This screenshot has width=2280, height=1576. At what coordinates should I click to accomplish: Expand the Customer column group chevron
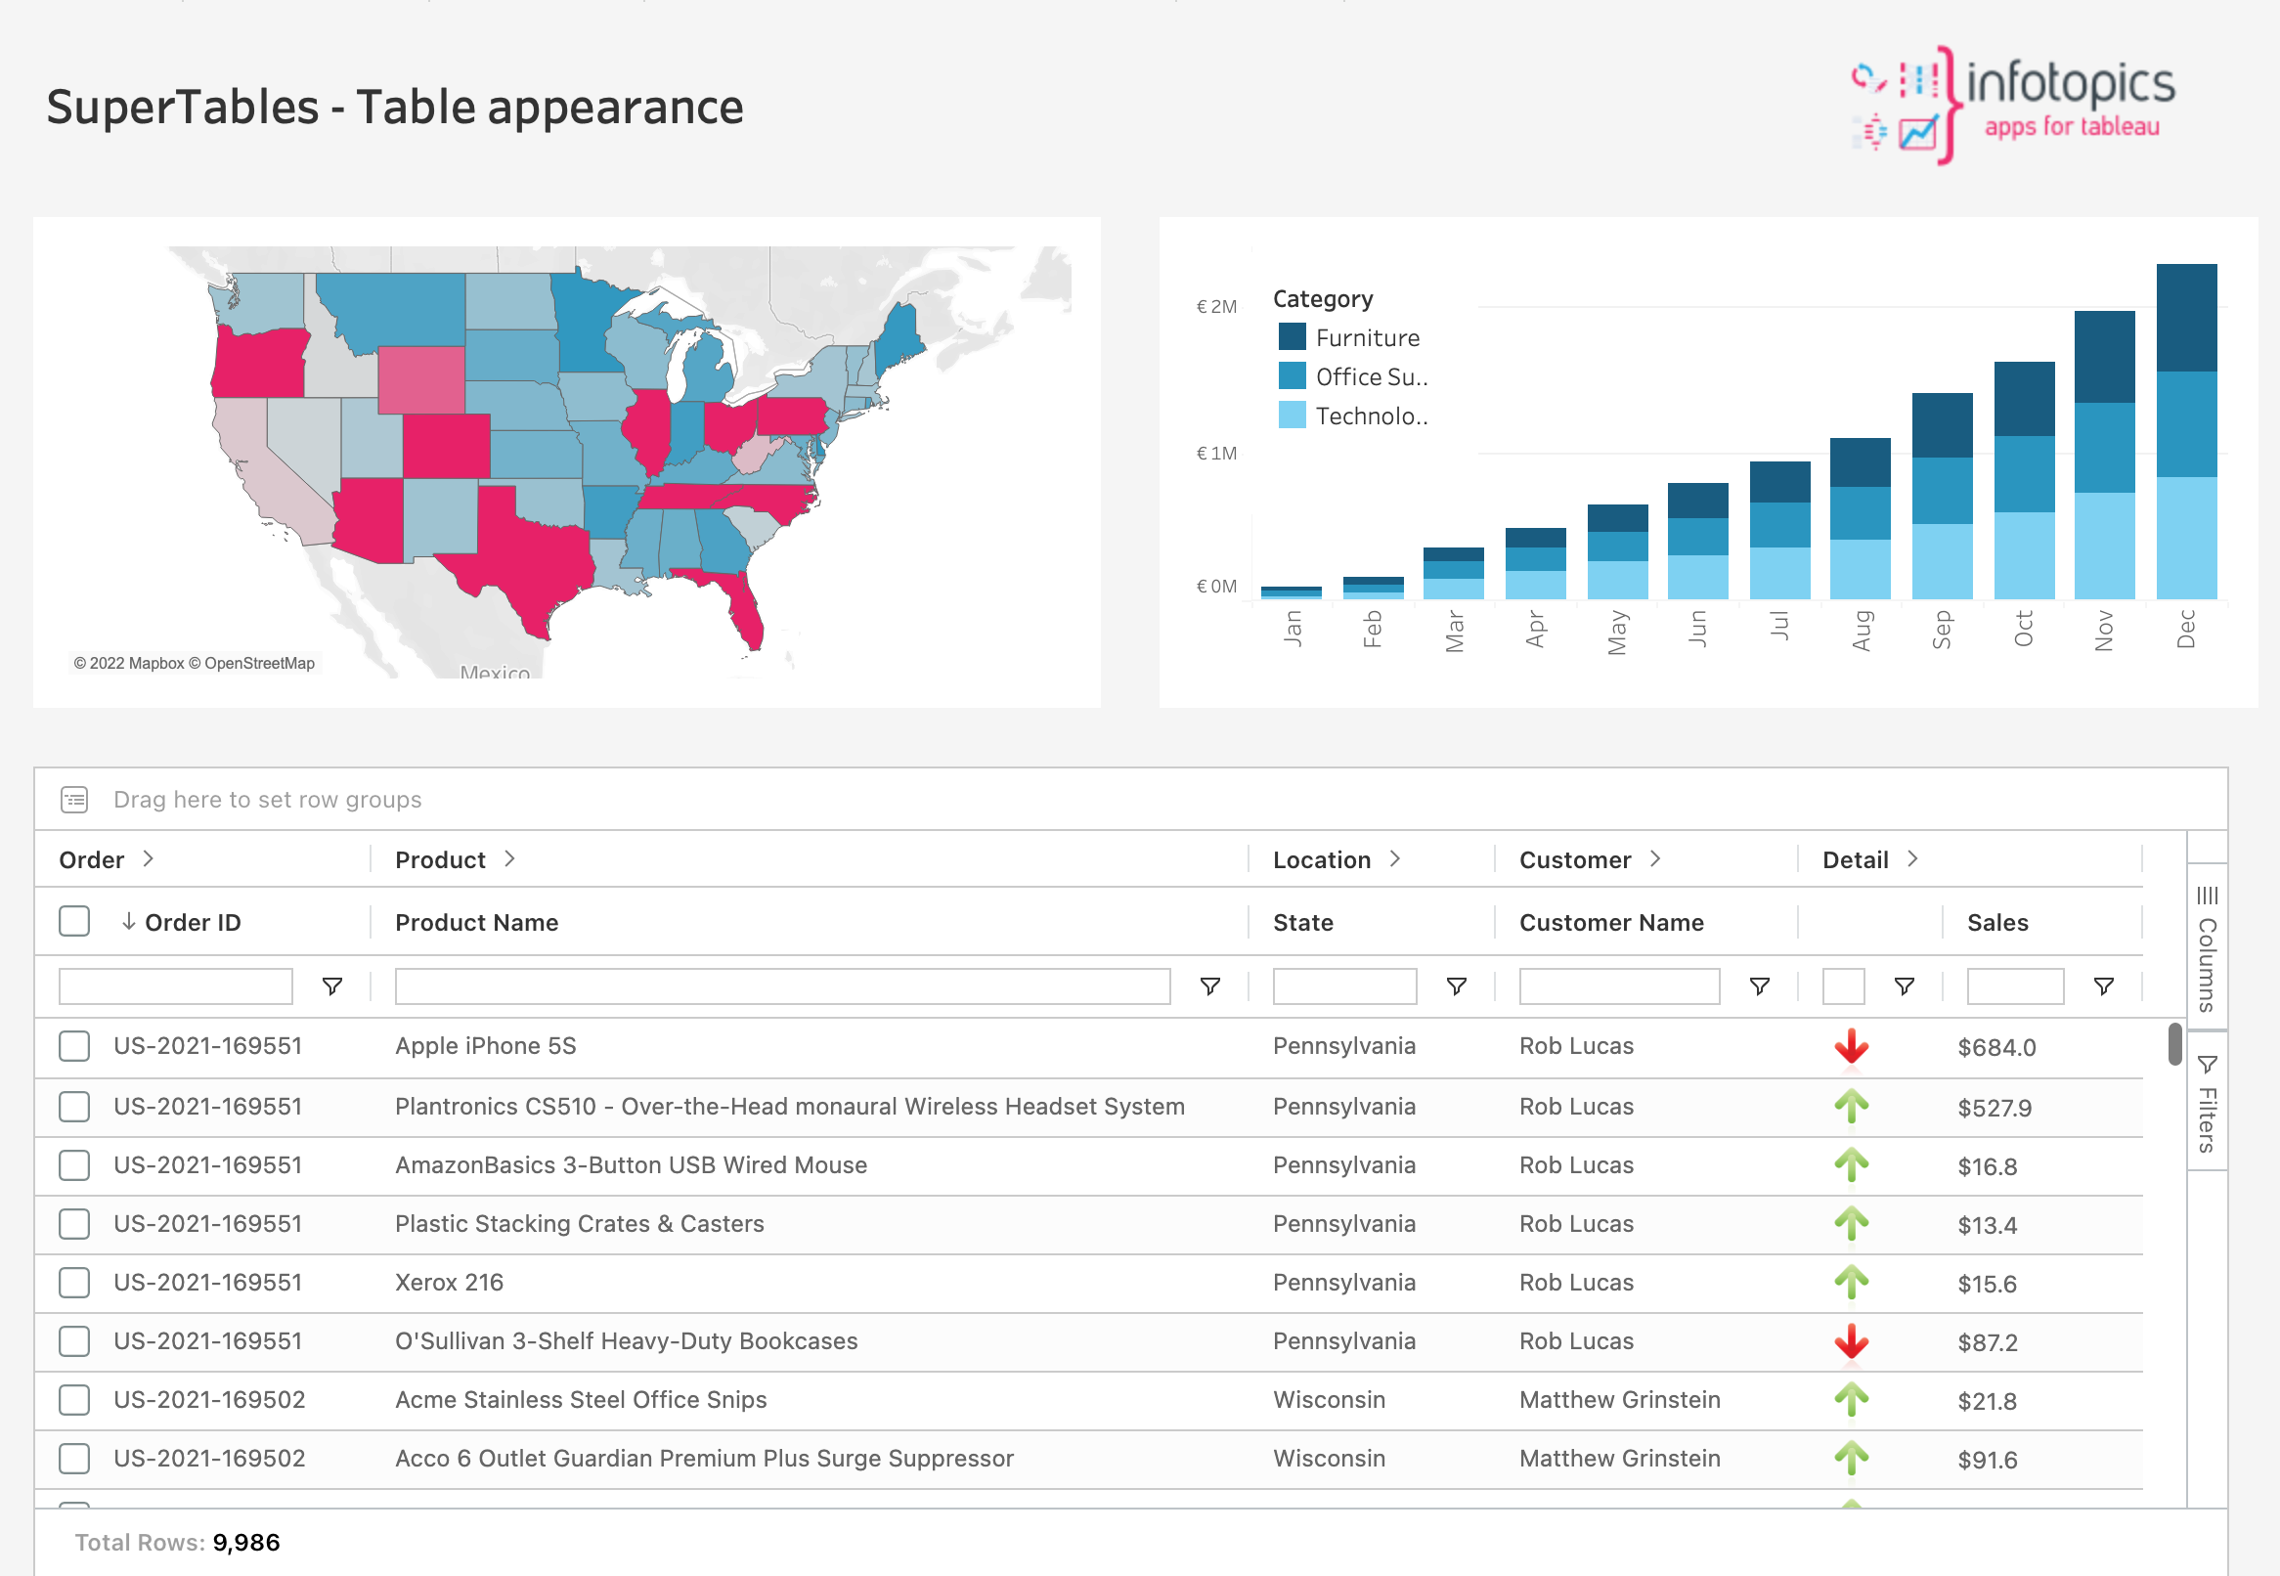click(1655, 859)
